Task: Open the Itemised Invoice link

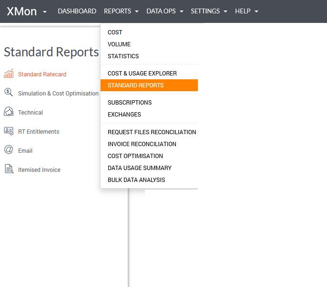Action: (x=39, y=170)
